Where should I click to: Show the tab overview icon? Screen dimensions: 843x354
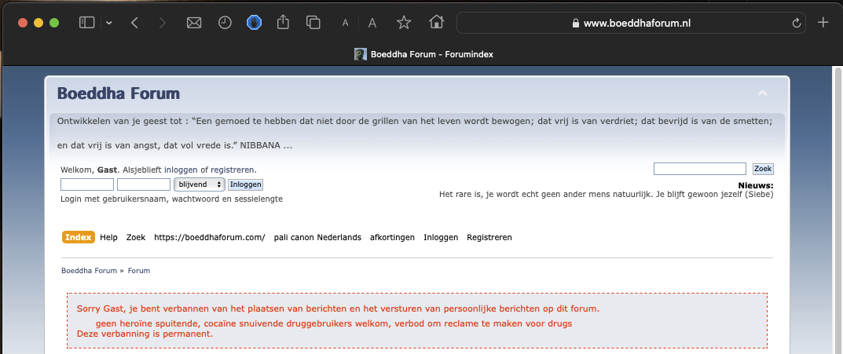tap(313, 23)
